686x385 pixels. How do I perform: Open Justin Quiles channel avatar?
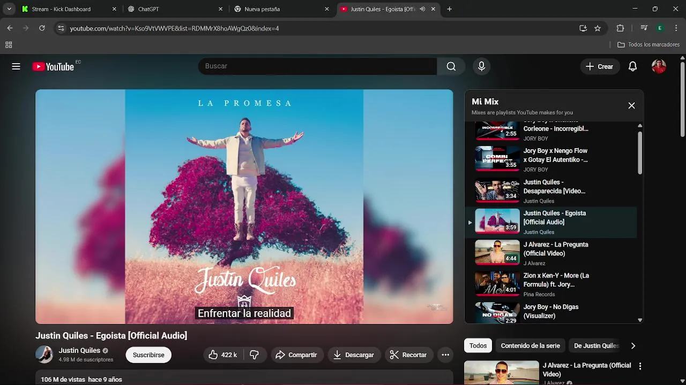pyautogui.click(x=44, y=355)
